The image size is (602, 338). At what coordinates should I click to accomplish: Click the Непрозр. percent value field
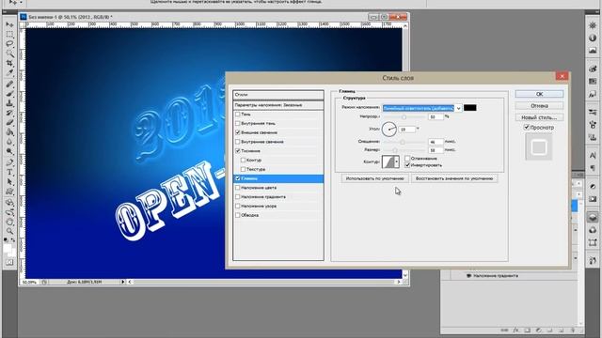pyautogui.click(x=436, y=116)
